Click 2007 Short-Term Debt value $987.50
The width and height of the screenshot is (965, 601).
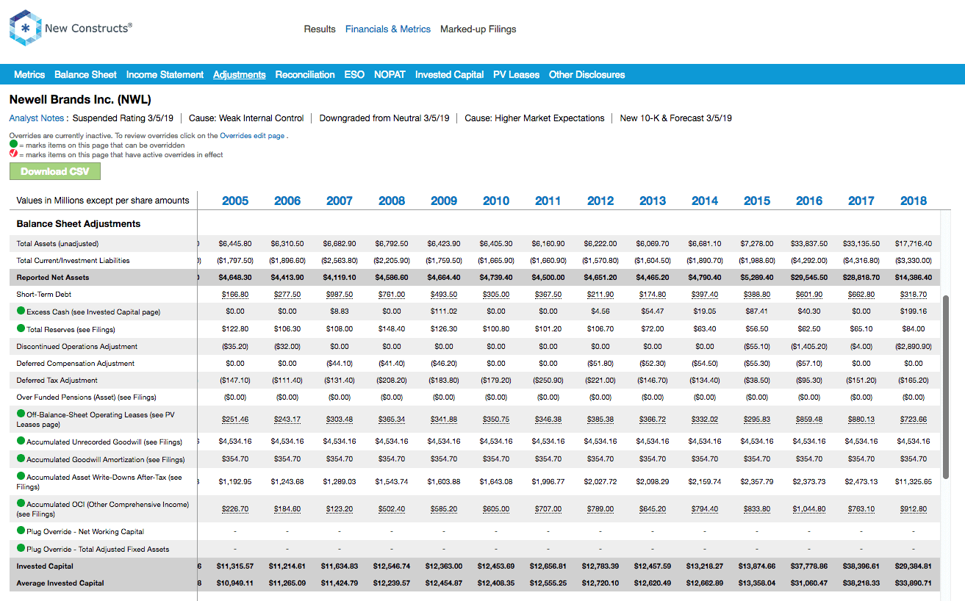coord(340,295)
